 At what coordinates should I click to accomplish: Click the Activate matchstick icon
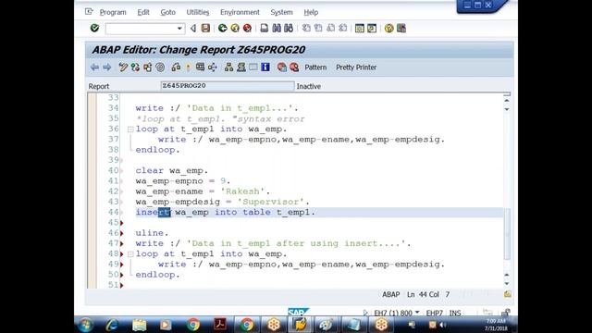(x=188, y=68)
